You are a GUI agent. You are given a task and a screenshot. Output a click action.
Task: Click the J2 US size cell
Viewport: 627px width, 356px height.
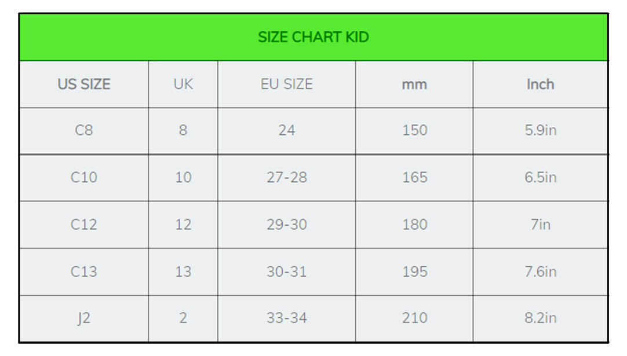coord(84,318)
